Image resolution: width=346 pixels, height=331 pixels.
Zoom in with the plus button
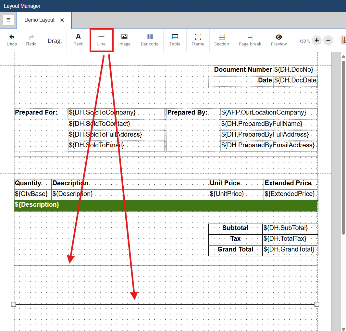pos(317,41)
